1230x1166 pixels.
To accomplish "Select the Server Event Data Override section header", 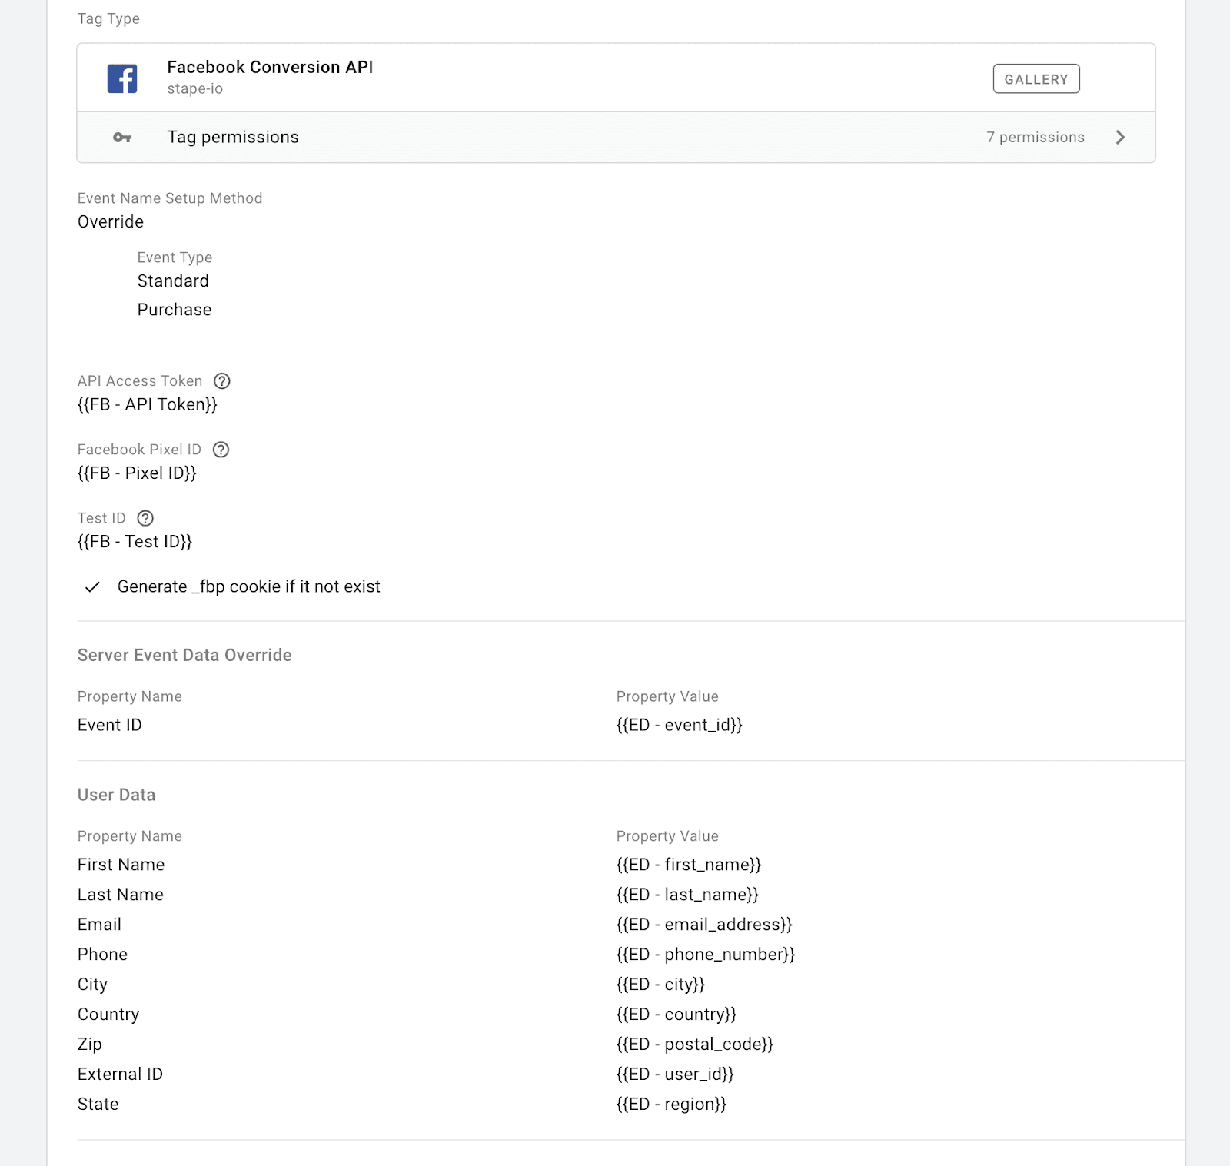I will point(184,655).
